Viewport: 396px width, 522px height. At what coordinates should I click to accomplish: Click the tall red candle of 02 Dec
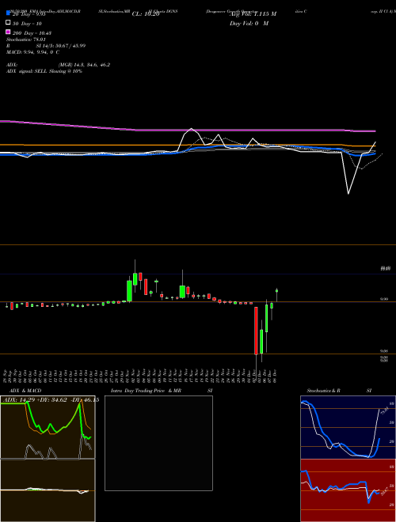click(x=256, y=331)
